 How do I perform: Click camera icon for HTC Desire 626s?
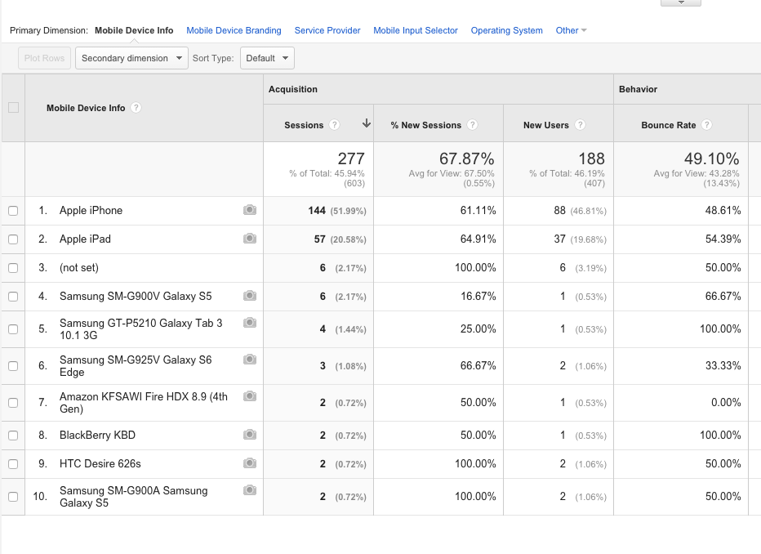[x=250, y=463]
